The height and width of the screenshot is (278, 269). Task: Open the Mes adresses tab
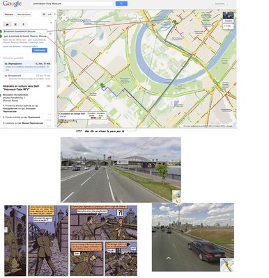tap(24, 15)
